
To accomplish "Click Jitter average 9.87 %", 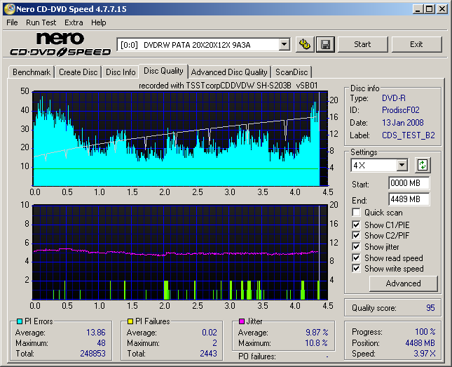I will (317, 333).
